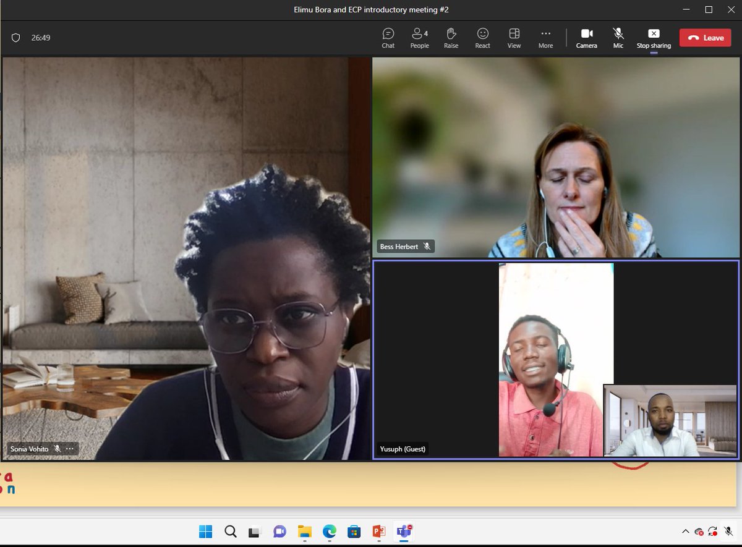The image size is (742, 547).
Task: Select Bess Herbert's video tile
Action: click(555, 158)
